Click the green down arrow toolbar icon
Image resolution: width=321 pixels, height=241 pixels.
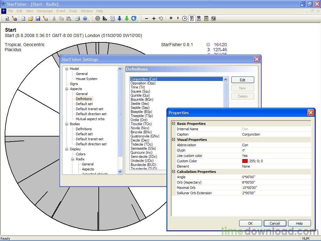127,19
